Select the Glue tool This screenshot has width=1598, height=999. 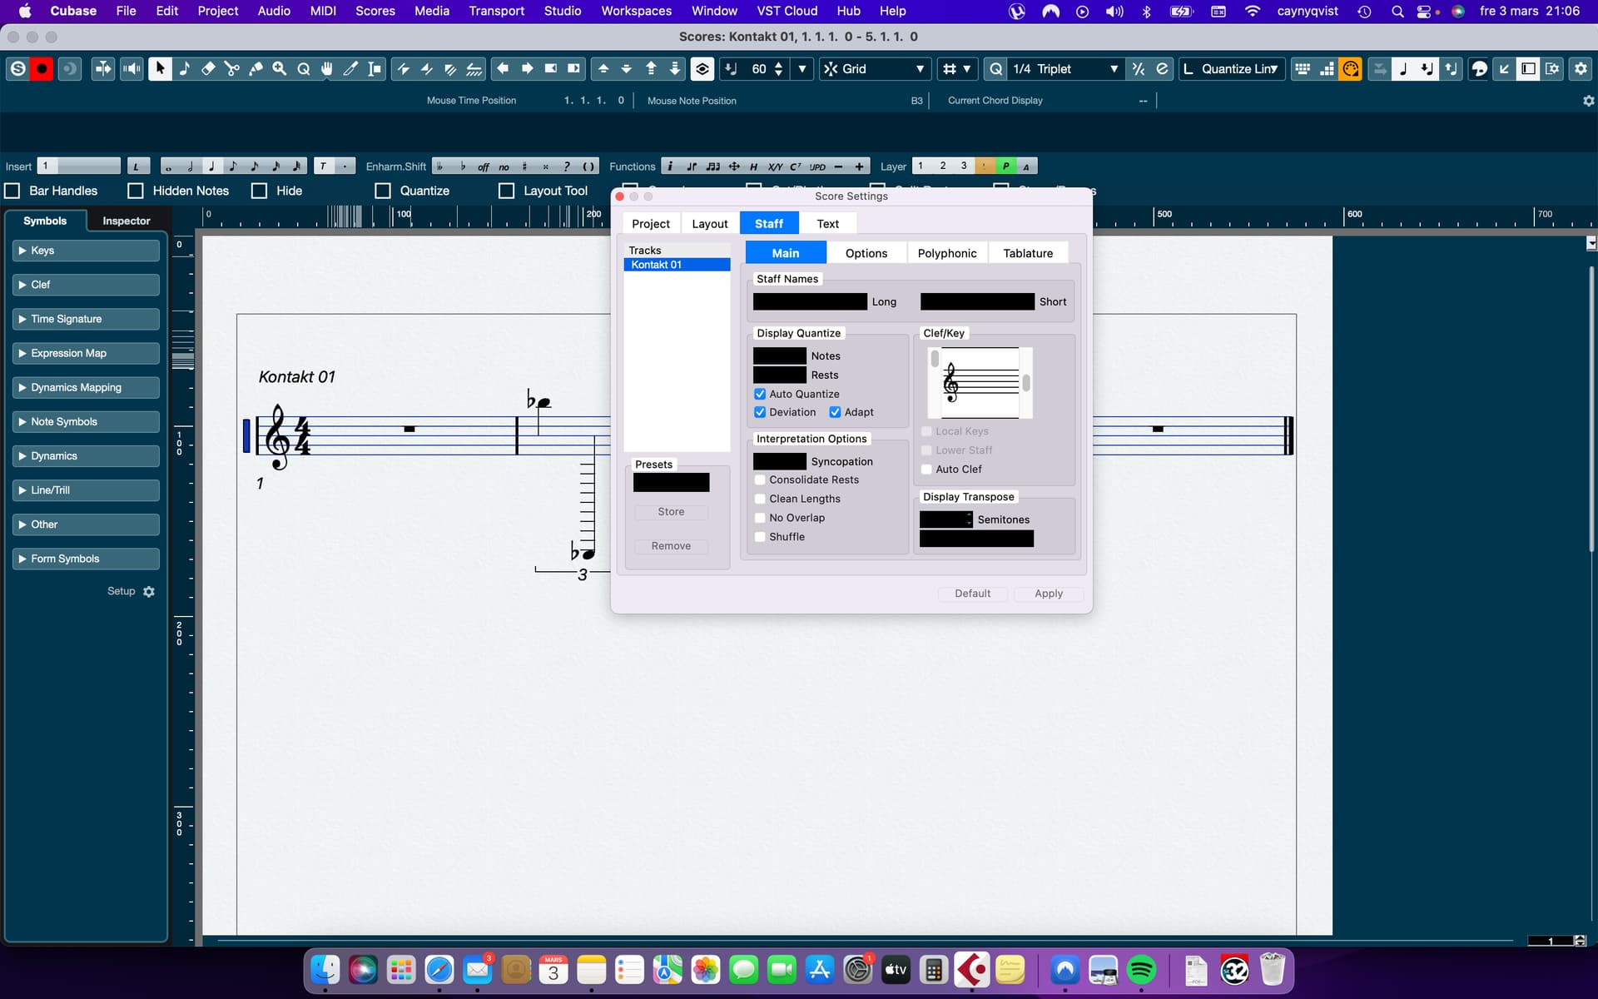pos(256,69)
